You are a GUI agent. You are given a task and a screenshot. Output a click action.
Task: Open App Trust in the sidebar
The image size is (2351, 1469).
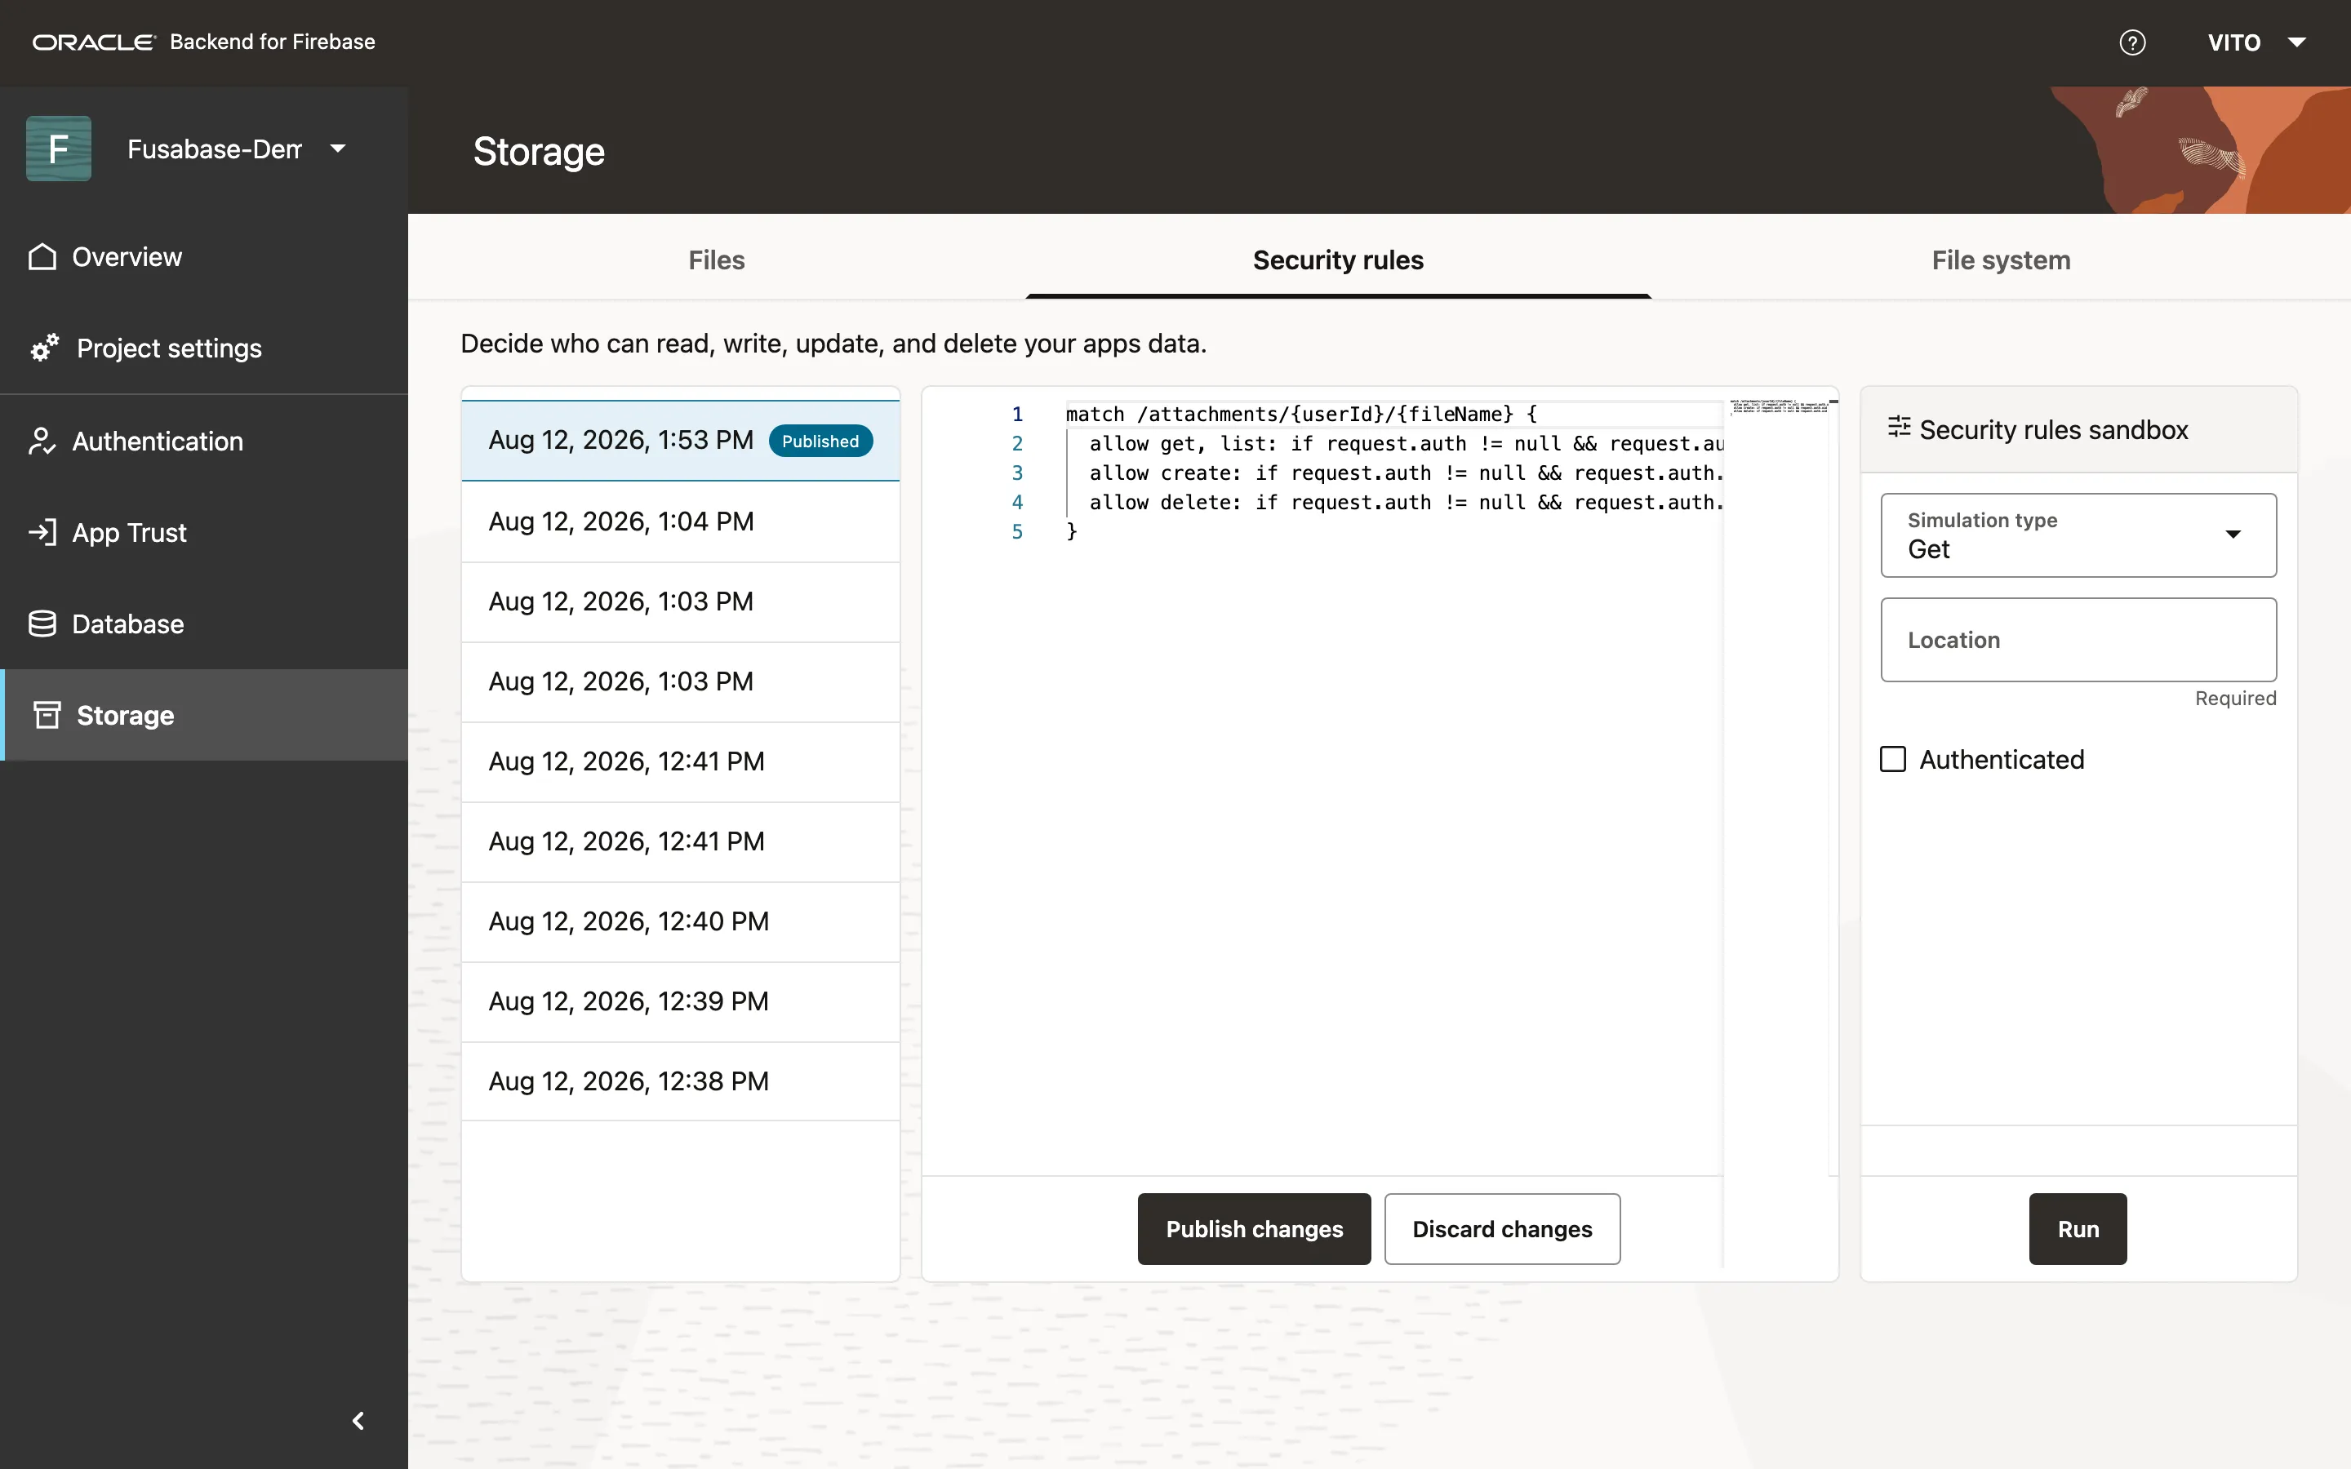tap(204, 532)
